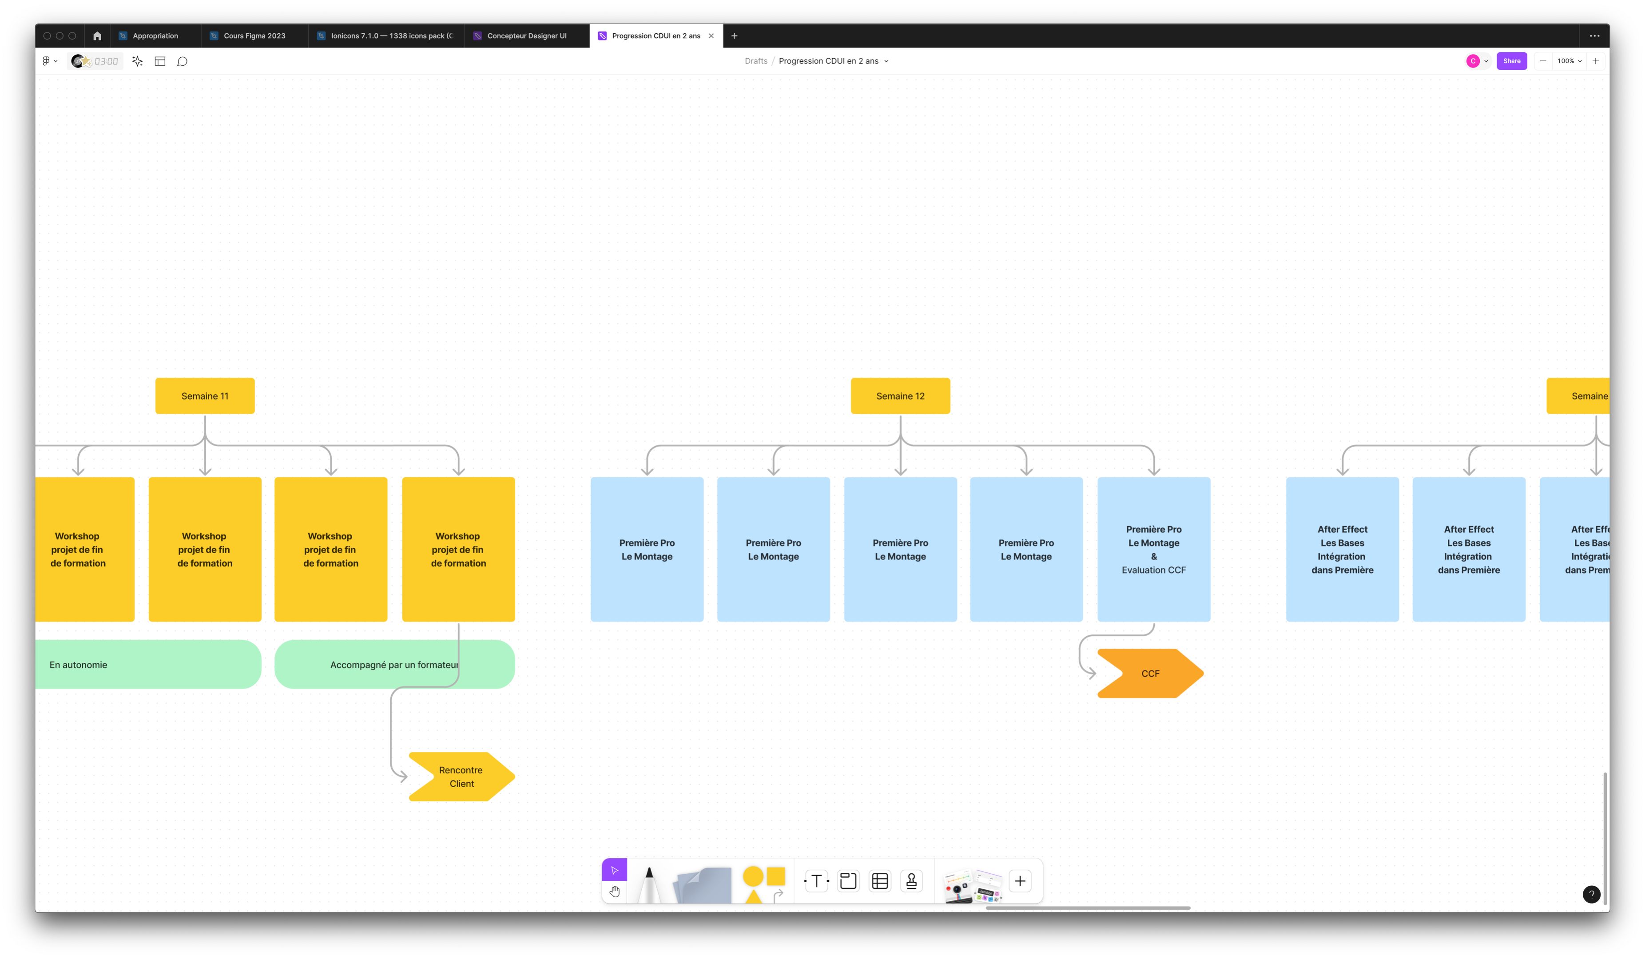The image size is (1645, 959).
Task: Activate the Move cursor tool
Action: point(614,870)
